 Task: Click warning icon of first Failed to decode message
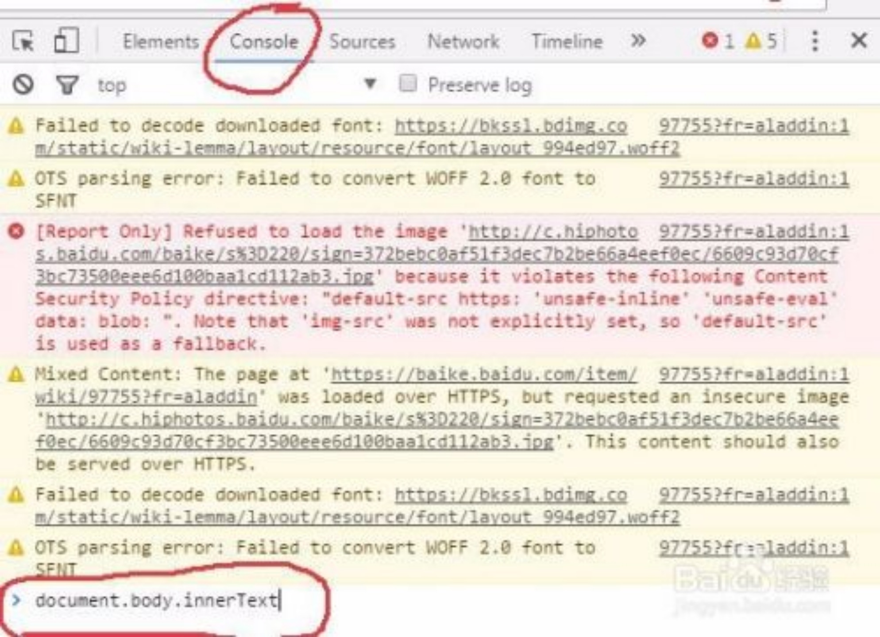coord(16,126)
